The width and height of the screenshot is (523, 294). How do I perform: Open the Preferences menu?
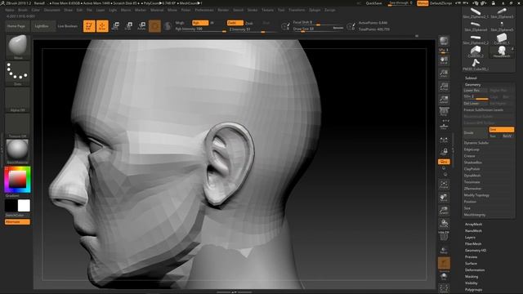[204, 10]
